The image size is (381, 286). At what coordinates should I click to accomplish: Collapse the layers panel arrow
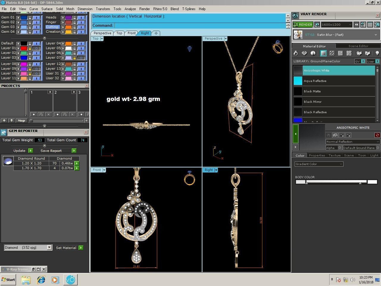pyautogui.click(x=44, y=38)
